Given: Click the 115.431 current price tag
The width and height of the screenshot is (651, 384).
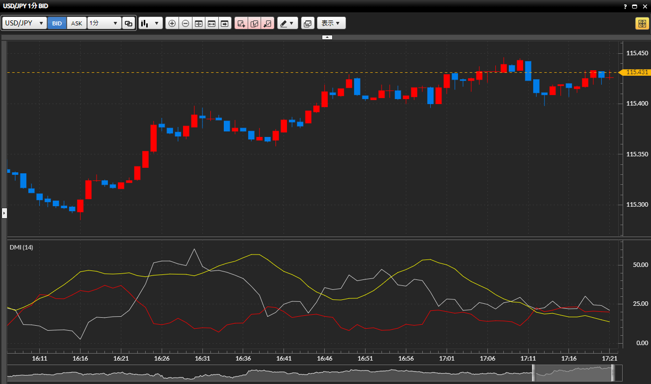Looking at the screenshot, I should [636, 72].
